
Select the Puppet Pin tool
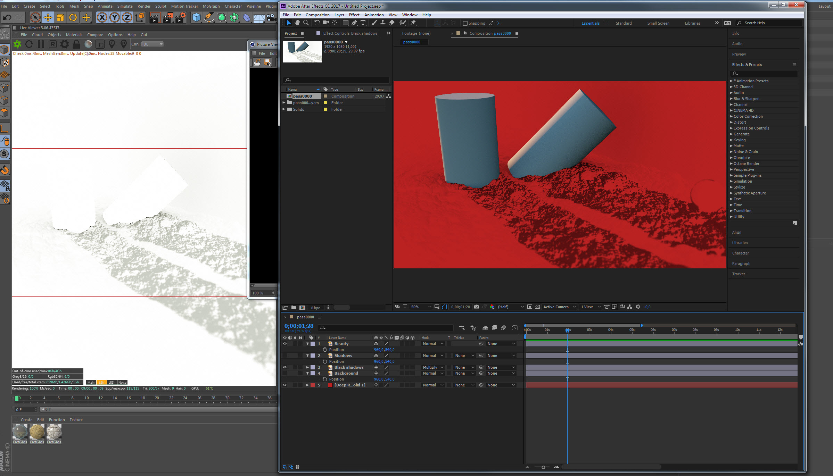pyautogui.click(x=413, y=23)
